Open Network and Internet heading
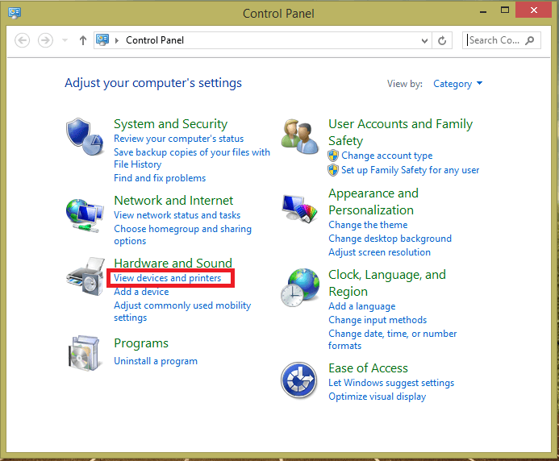 tap(173, 200)
